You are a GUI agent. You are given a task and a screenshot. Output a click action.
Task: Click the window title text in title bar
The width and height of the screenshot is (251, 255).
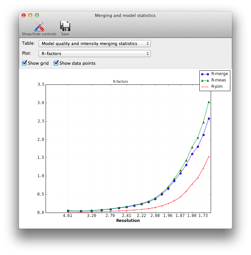point(125,15)
